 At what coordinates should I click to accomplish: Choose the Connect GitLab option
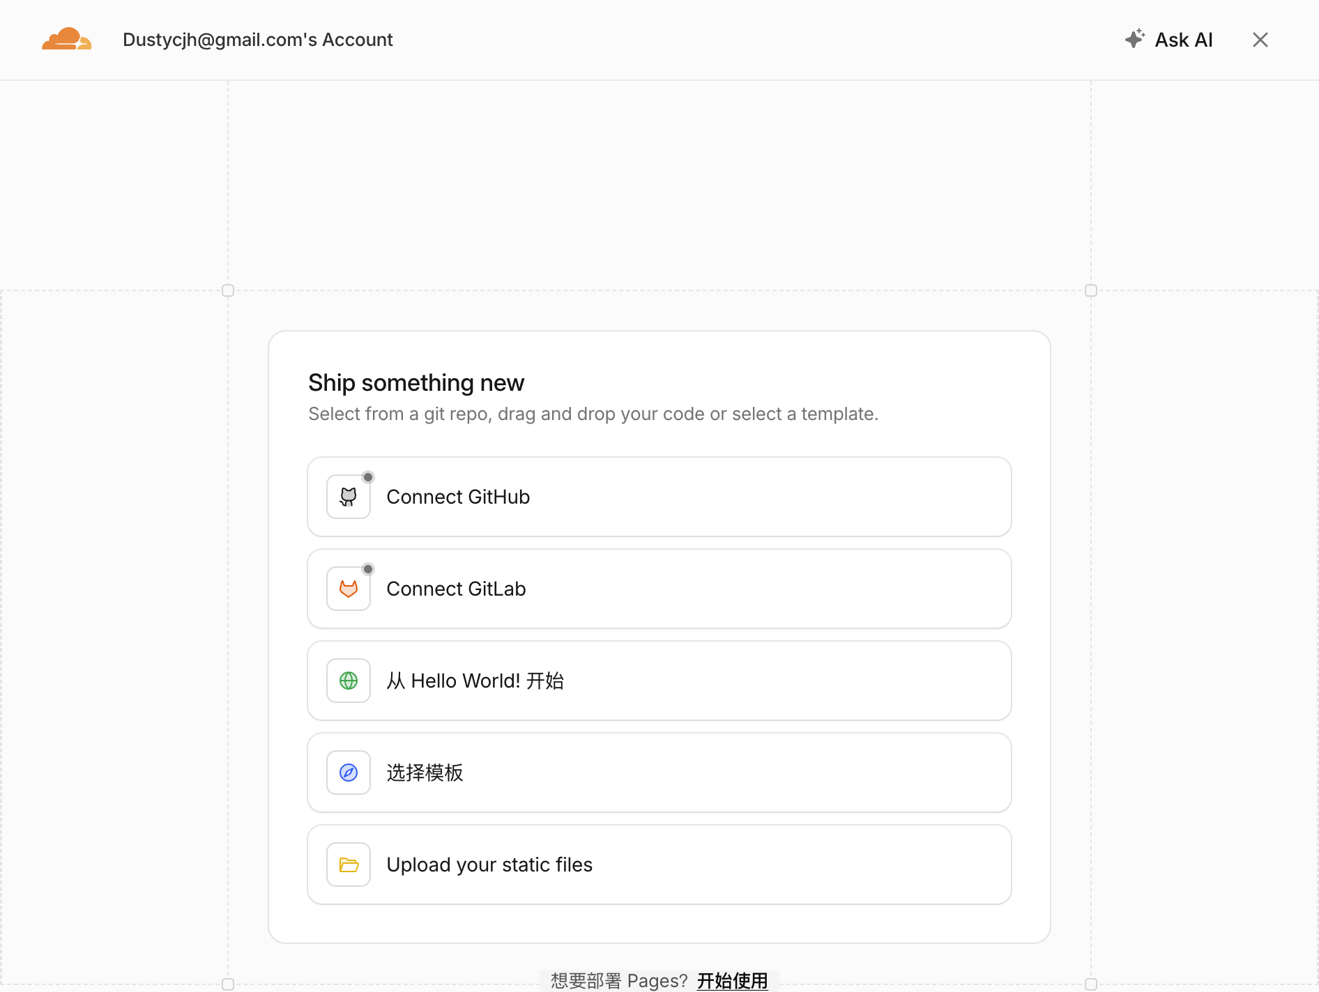click(x=659, y=589)
